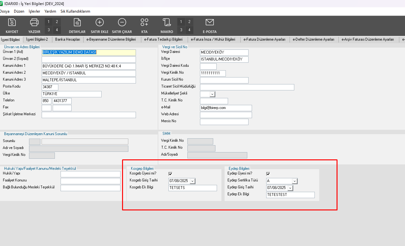Uncheck the Eydep Üyesi mi checkbox
Screen dimensions: 405x246
(268, 174)
